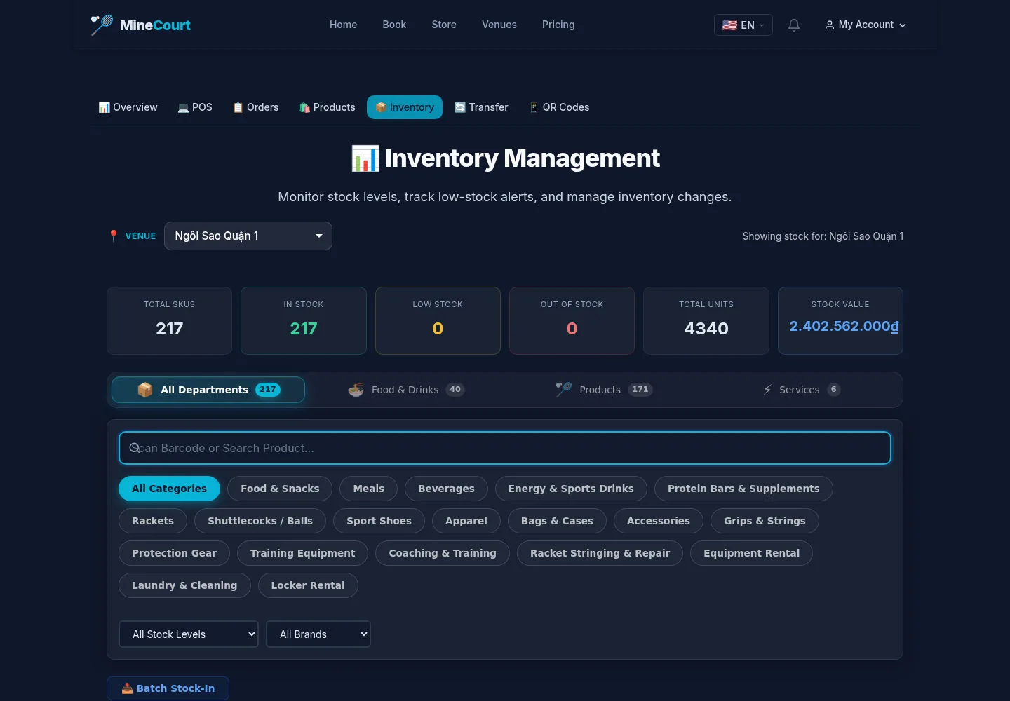The image size is (1010, 701).
Task: Click the magnifier icon in the search box
Action: (135, 448)
